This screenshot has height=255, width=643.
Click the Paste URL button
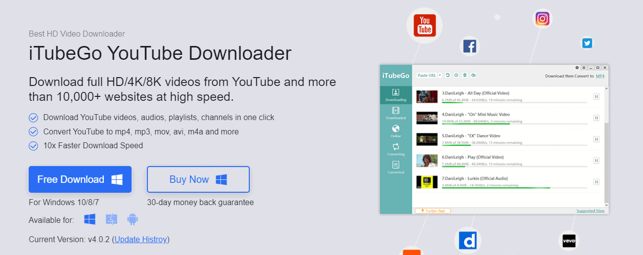tap(427, 75)
